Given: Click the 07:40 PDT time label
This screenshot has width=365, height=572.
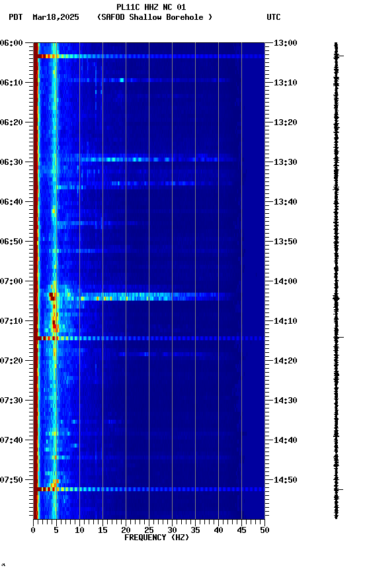Looking at the screenshot, I should pos(11,440).
